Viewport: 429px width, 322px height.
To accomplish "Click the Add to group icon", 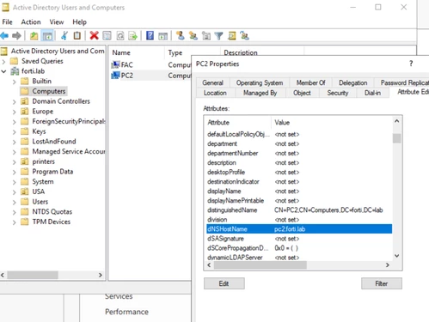I will (x=244, y=36).
